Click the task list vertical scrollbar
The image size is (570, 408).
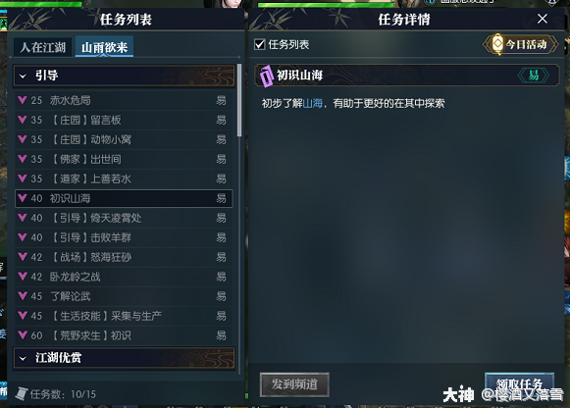[239, 100]
